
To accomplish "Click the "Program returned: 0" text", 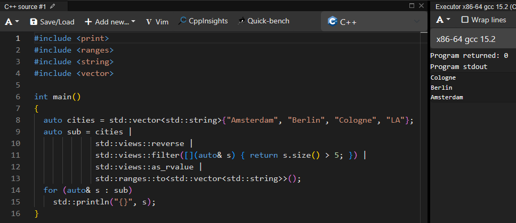I will (469, 55).
